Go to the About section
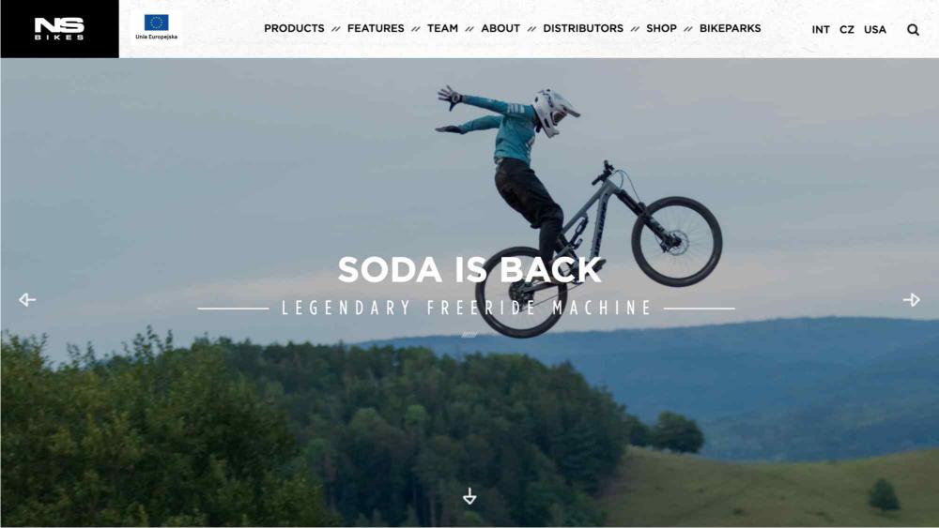This screenshot has height=528, width=939. tap(500, 28)
